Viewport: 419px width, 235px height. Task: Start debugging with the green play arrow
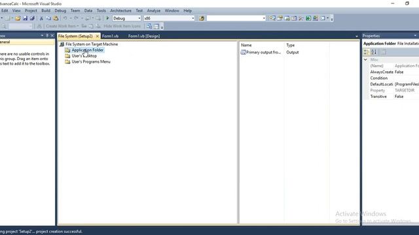(107, 18)
